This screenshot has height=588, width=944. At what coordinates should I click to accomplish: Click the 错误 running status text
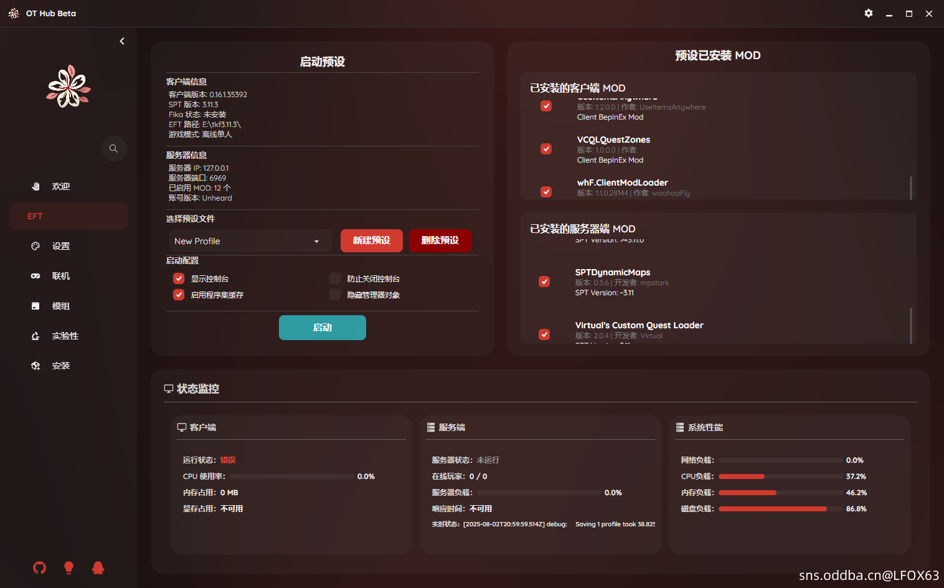pyautogui.click(x=228, y=460)
